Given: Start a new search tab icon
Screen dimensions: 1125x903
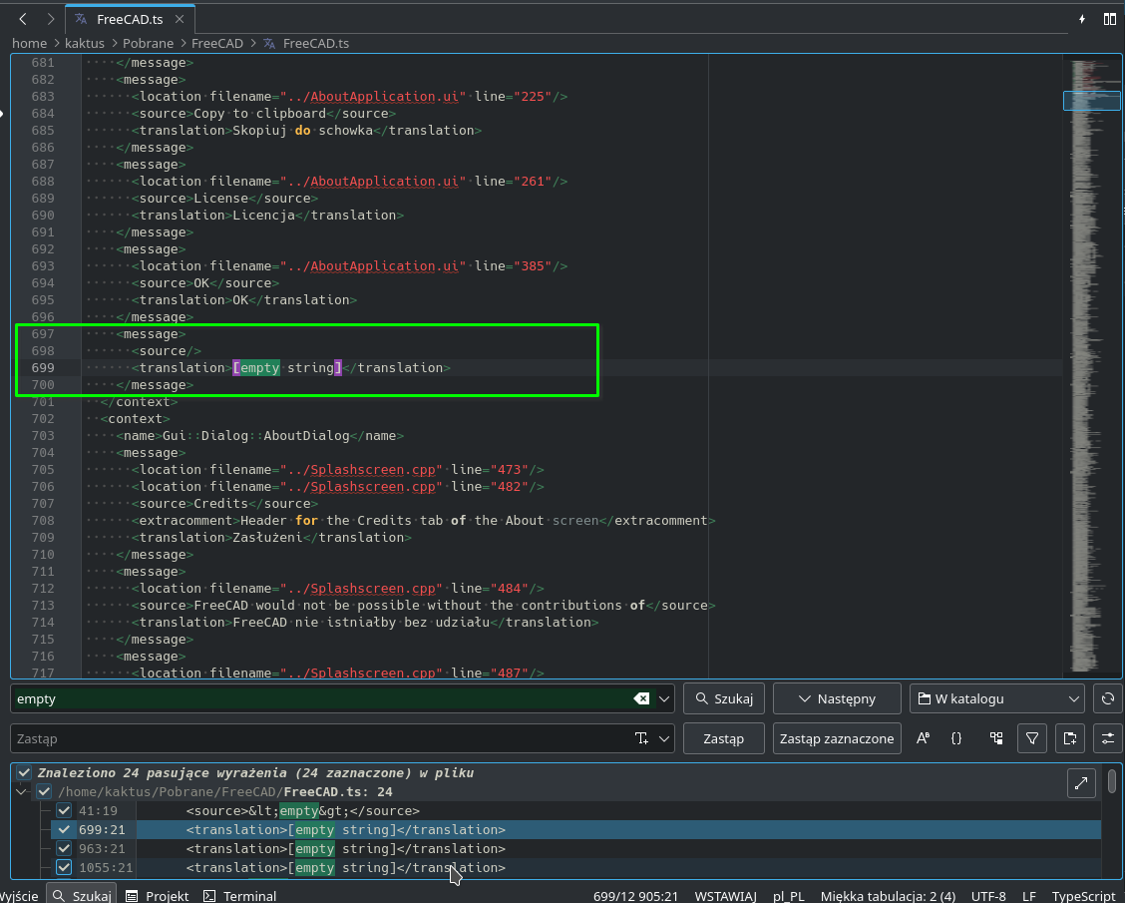Looking at the screenshot, I should click(1070, 738).
